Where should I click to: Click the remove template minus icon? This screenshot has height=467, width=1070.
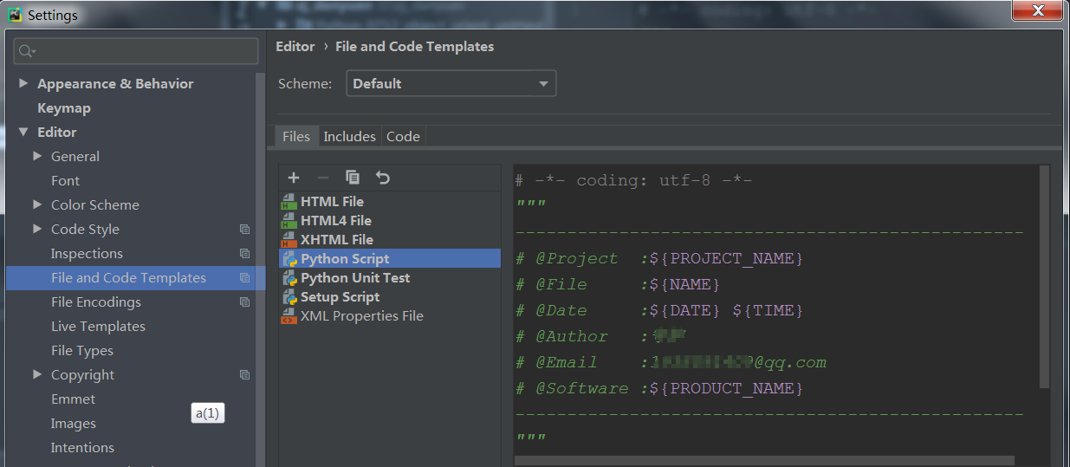[322, 178]
